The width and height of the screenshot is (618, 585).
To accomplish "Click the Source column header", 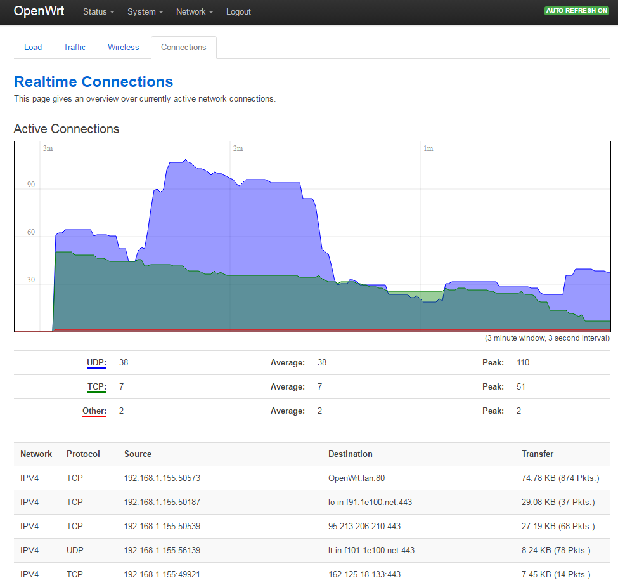I will [x=138, y=454].
